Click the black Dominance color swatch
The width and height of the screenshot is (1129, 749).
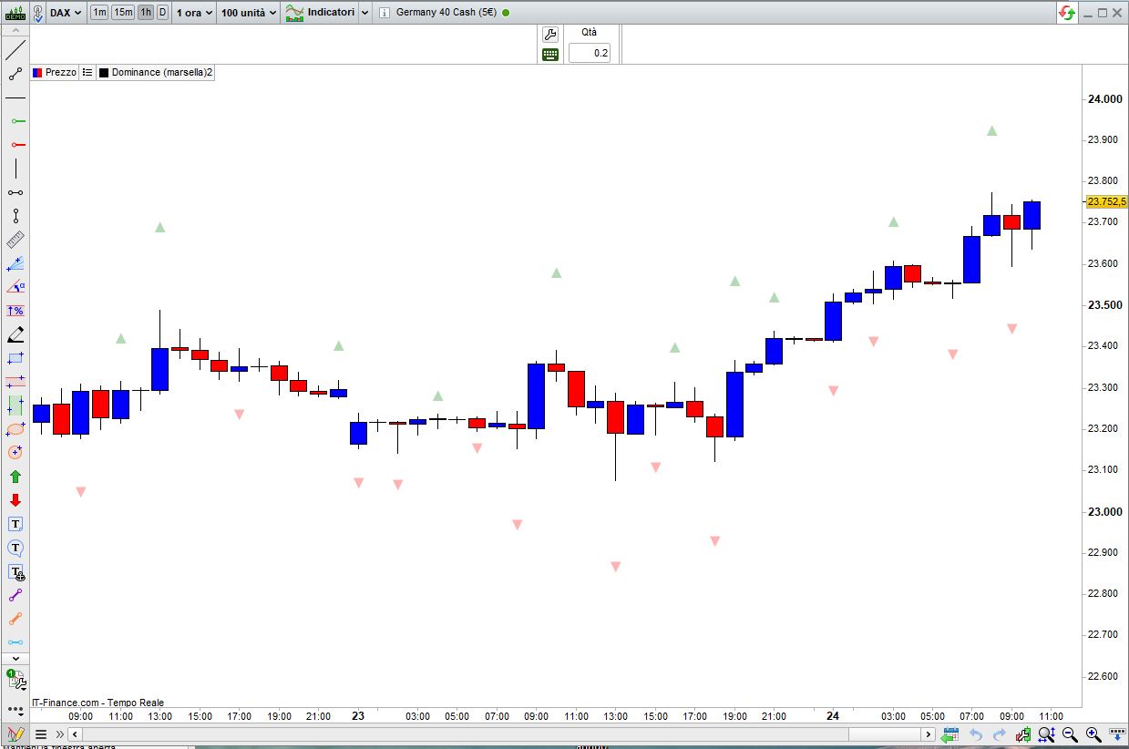coord(104,72)
